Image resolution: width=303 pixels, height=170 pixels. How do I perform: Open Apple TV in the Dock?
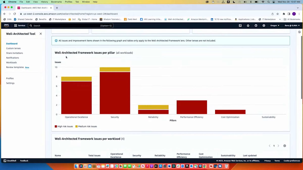pos(156,166)
